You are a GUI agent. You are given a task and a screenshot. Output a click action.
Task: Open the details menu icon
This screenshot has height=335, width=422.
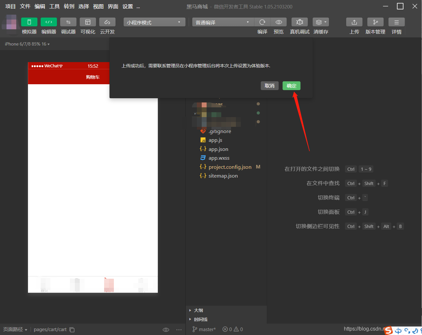397,22
